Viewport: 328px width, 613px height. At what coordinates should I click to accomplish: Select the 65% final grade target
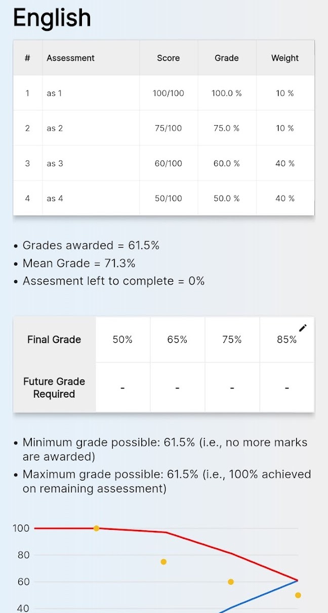[177, 339]
